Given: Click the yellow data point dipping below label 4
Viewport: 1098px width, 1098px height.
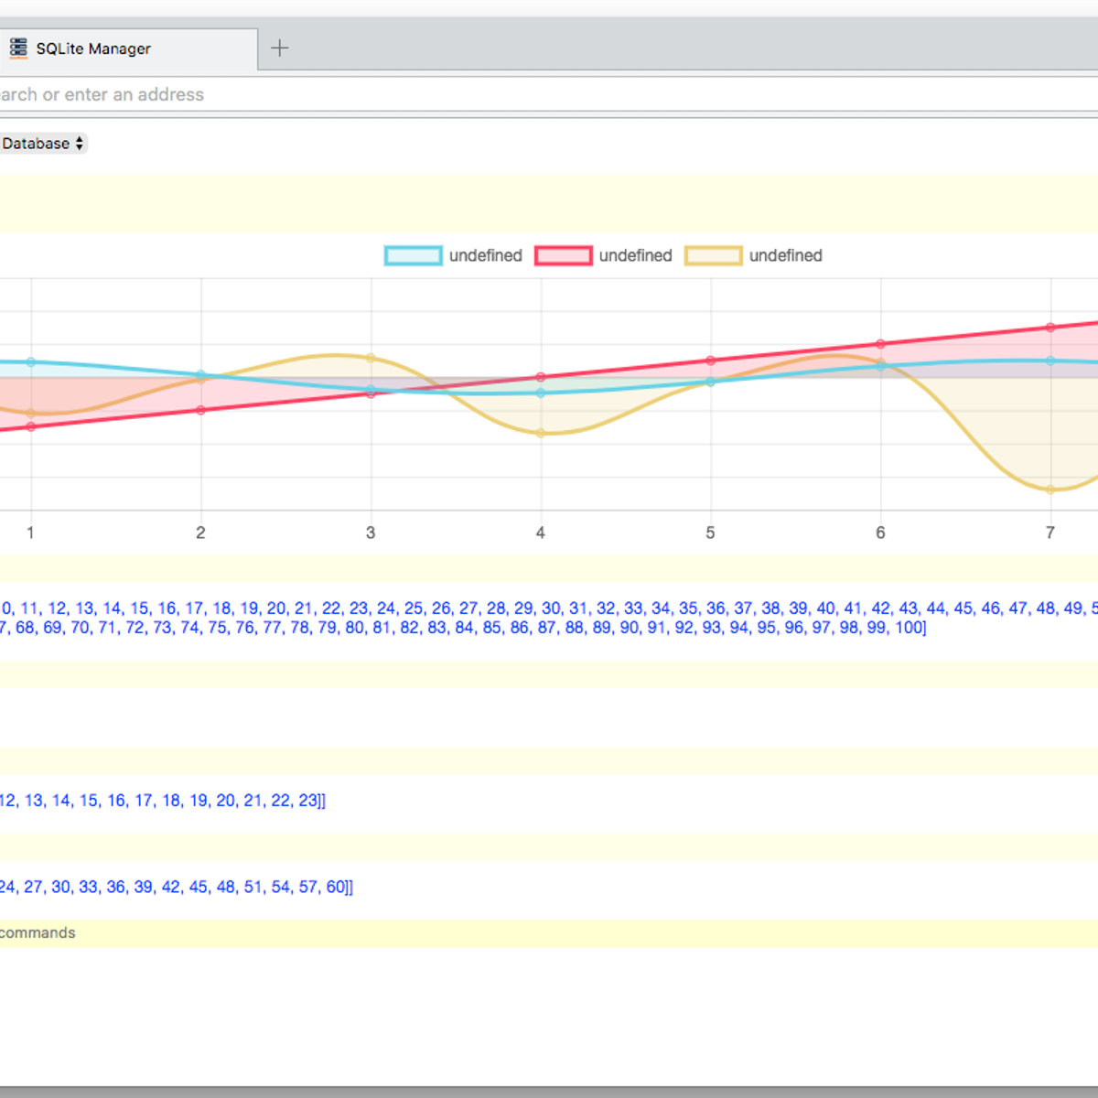Looking at the screenshot, I should coord(540,433).
